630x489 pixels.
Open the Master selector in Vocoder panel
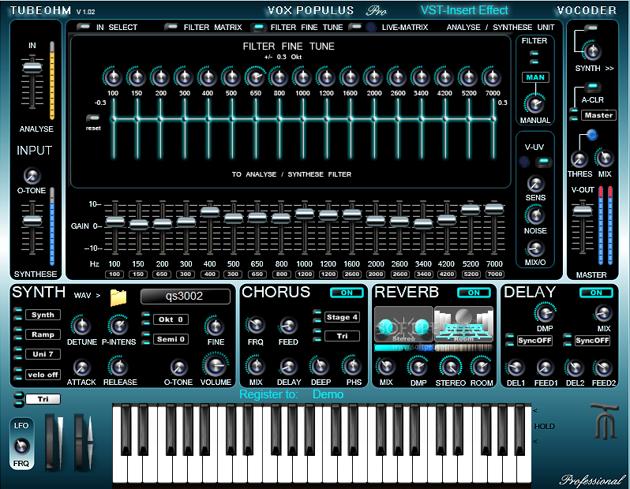point(598,115)
